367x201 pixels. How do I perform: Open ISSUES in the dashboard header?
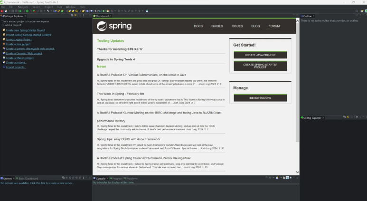click(237, 26)
